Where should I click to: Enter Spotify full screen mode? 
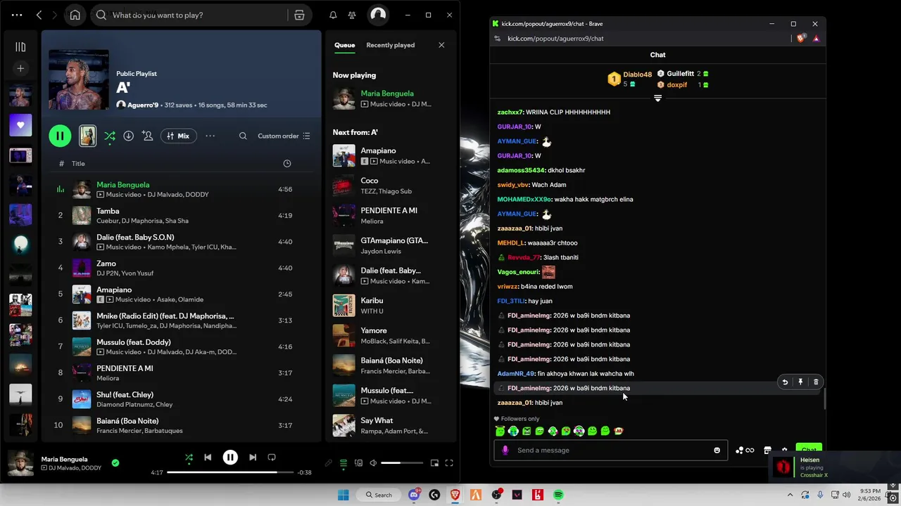[x=449, y=463]
